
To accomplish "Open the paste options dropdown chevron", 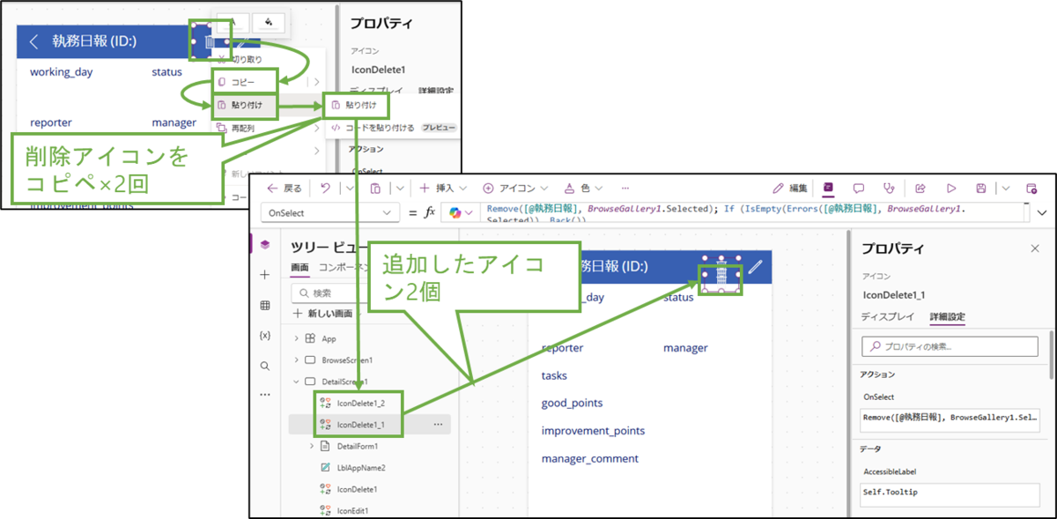I will click(399, 188).
